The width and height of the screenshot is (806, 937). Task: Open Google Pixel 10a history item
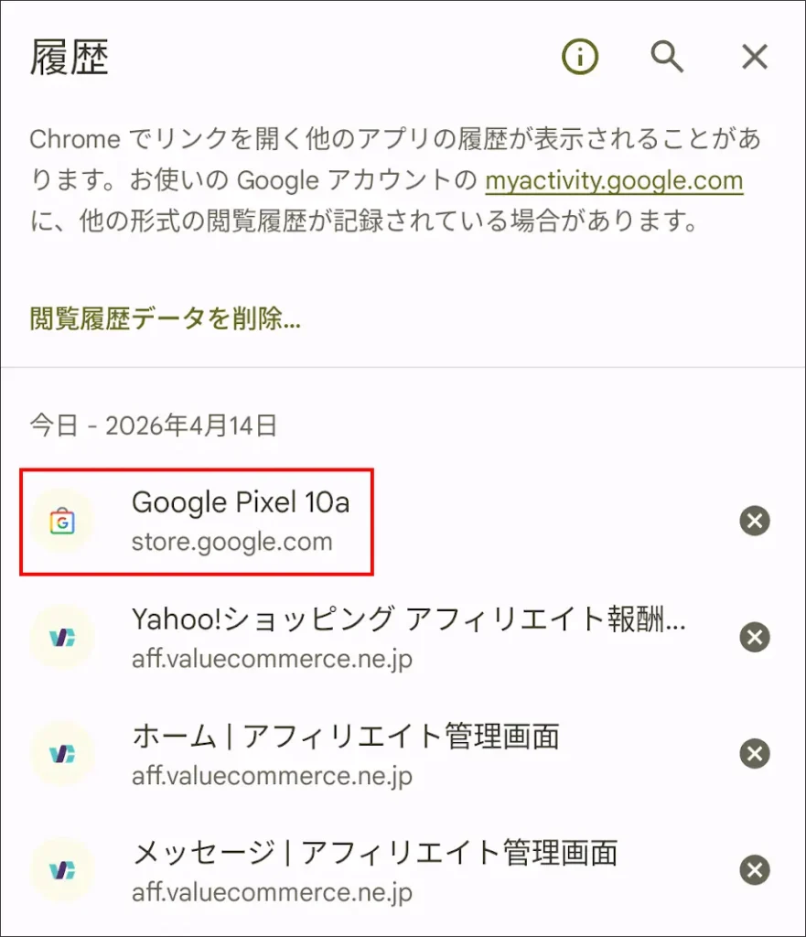click(241, 502)
